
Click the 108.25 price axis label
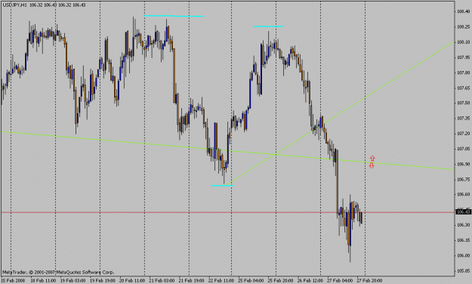tap(463, 27)
